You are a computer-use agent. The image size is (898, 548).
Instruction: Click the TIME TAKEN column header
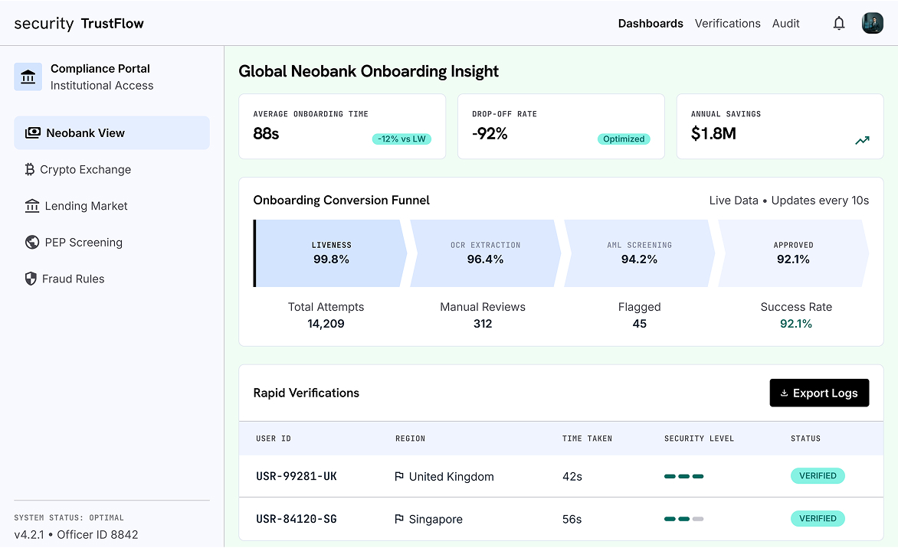tap(587, 439)
